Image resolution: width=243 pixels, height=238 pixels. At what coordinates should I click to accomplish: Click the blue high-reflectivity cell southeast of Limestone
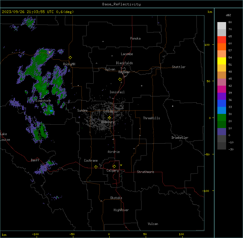(x=51, y=111)
